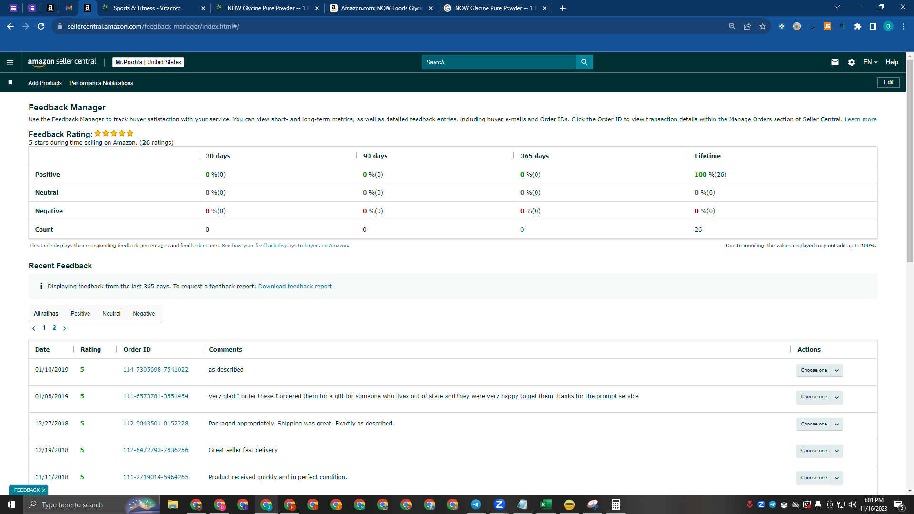This screenshot has width=914, height=514.
Task: Open File Explorer from the taskbar
Action: (172, 504)
